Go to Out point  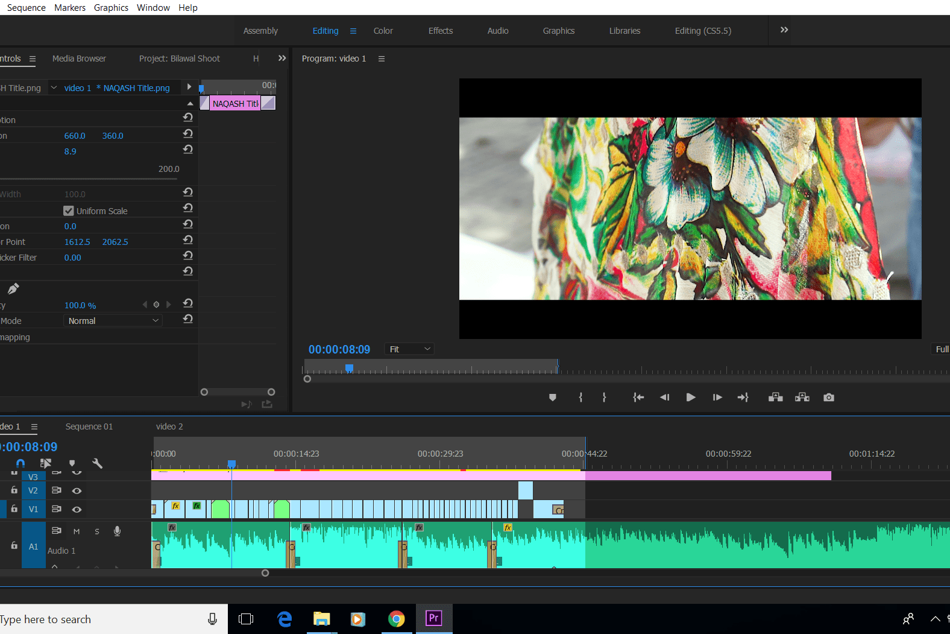pos(743,398)
